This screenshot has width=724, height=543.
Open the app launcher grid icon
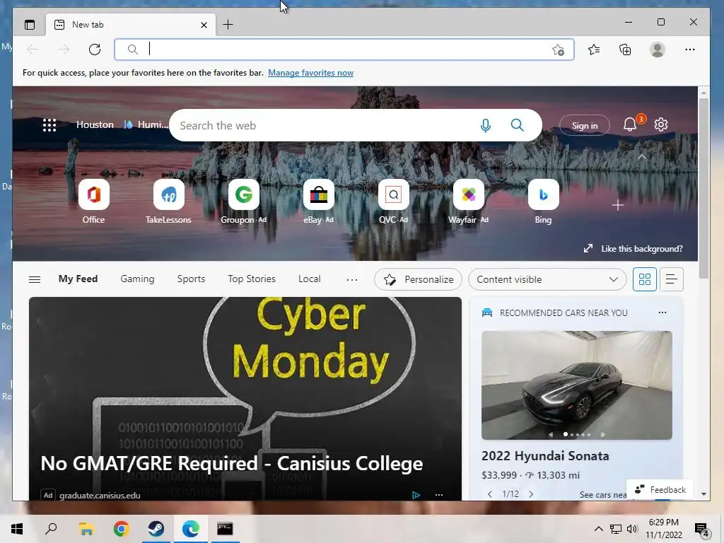(x=49, y=125)
